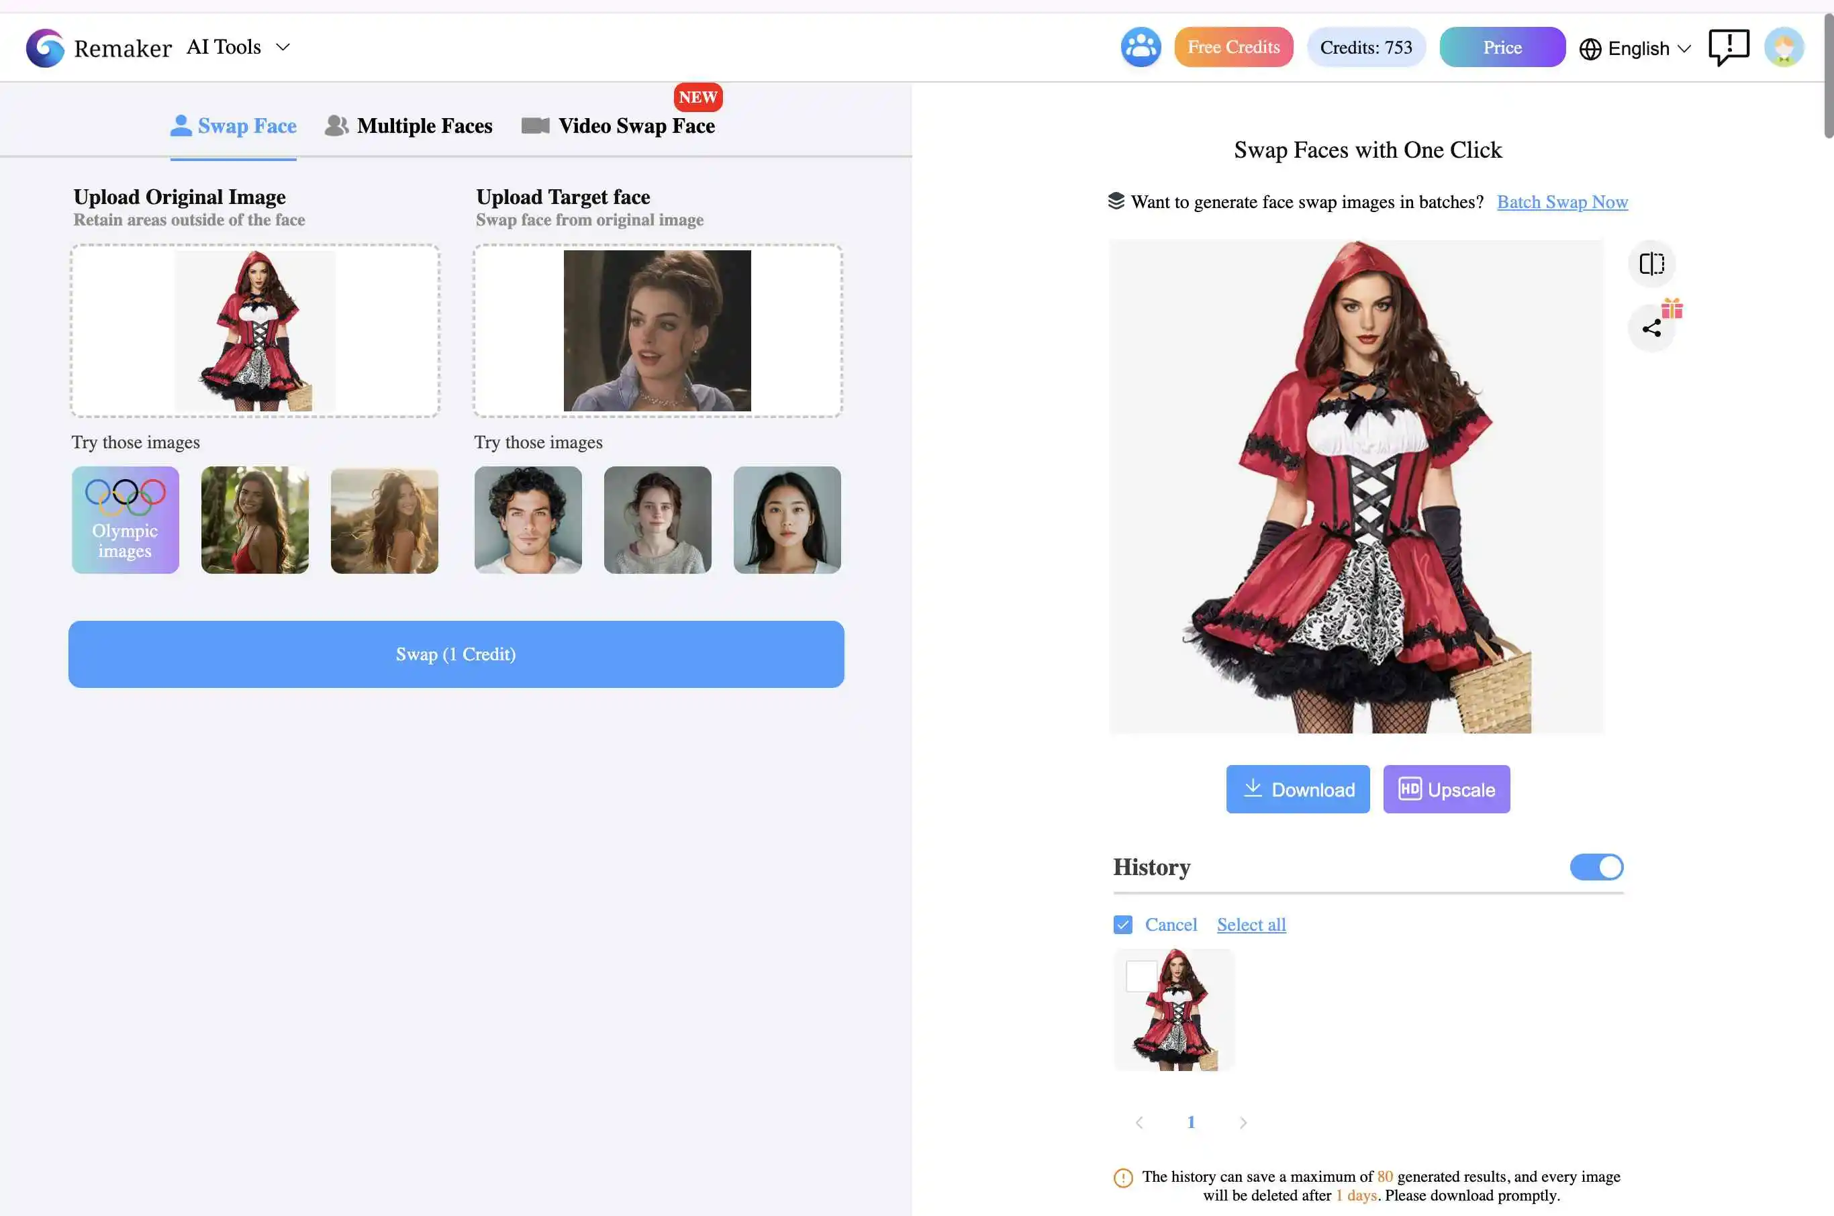The height and width of the screenshot is (1216, 1834).
Task: Try the Olympic images sample
Action: (x=126, y=519)
